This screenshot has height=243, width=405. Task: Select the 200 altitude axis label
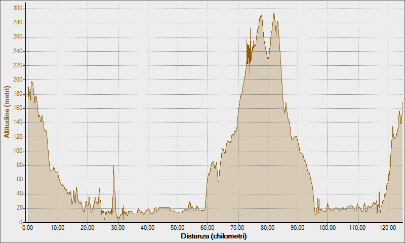click(18, 79)
